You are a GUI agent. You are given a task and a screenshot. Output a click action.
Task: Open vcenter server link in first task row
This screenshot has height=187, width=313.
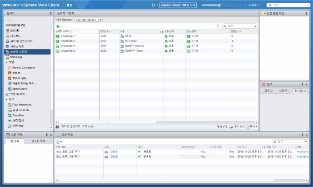click(x=302, y=152)
